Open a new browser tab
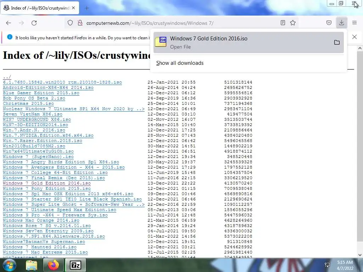363x272 pixels. [87, 8]
